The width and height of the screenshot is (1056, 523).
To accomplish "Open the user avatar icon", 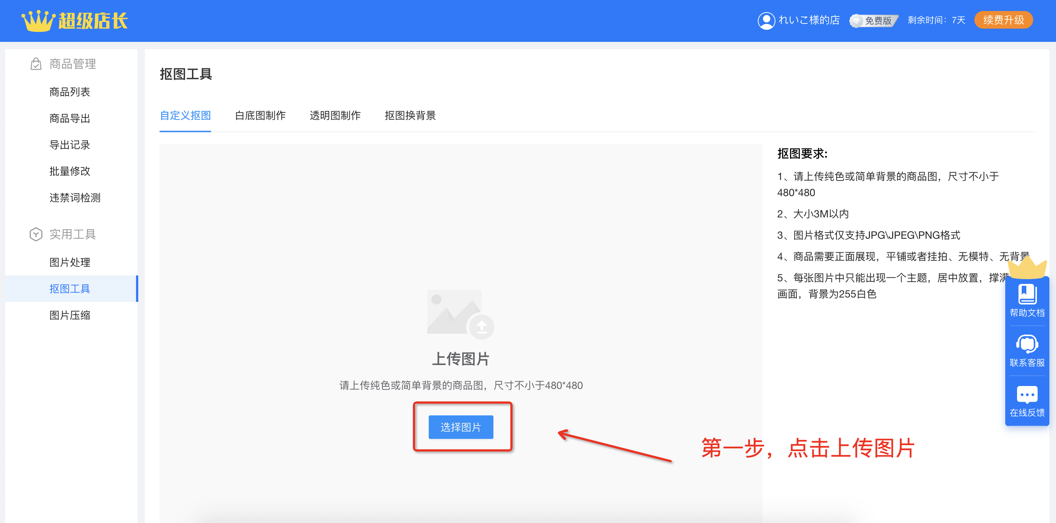I will (766, 20).
